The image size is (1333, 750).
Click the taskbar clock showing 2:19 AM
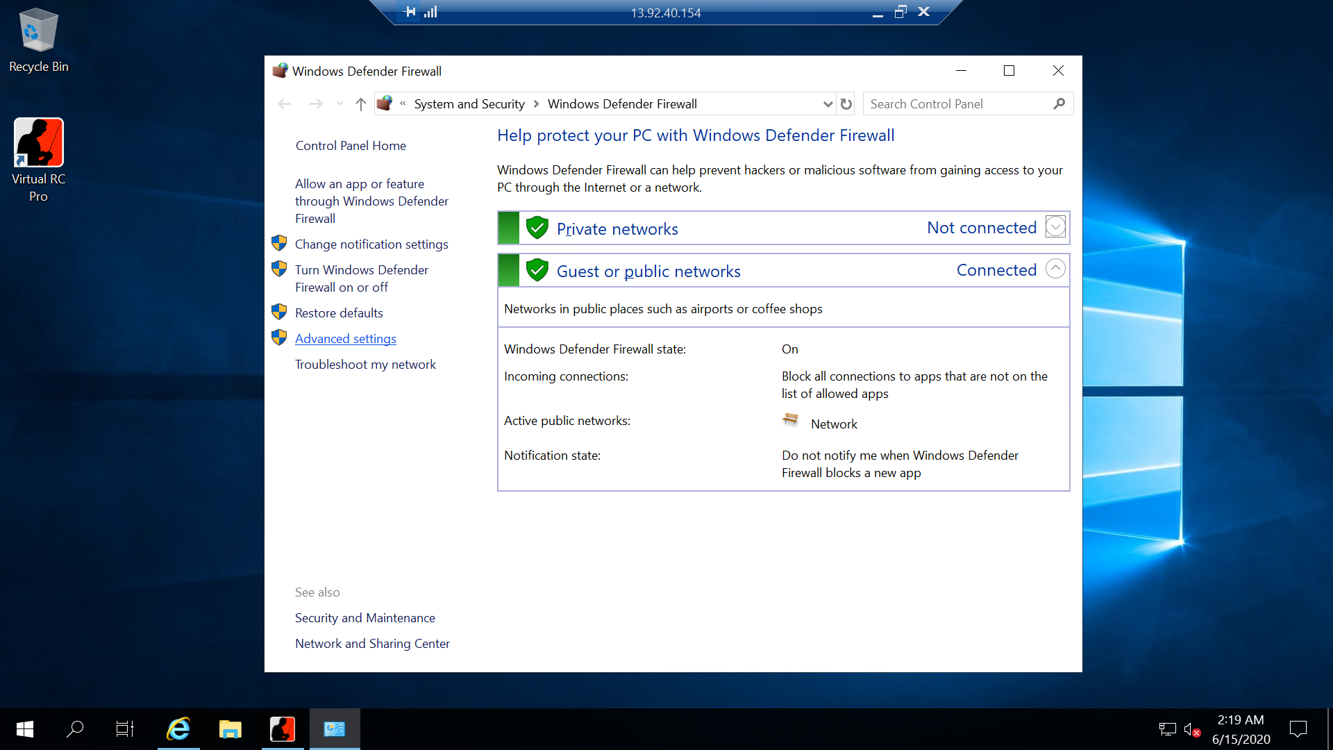pos(1241,720)
